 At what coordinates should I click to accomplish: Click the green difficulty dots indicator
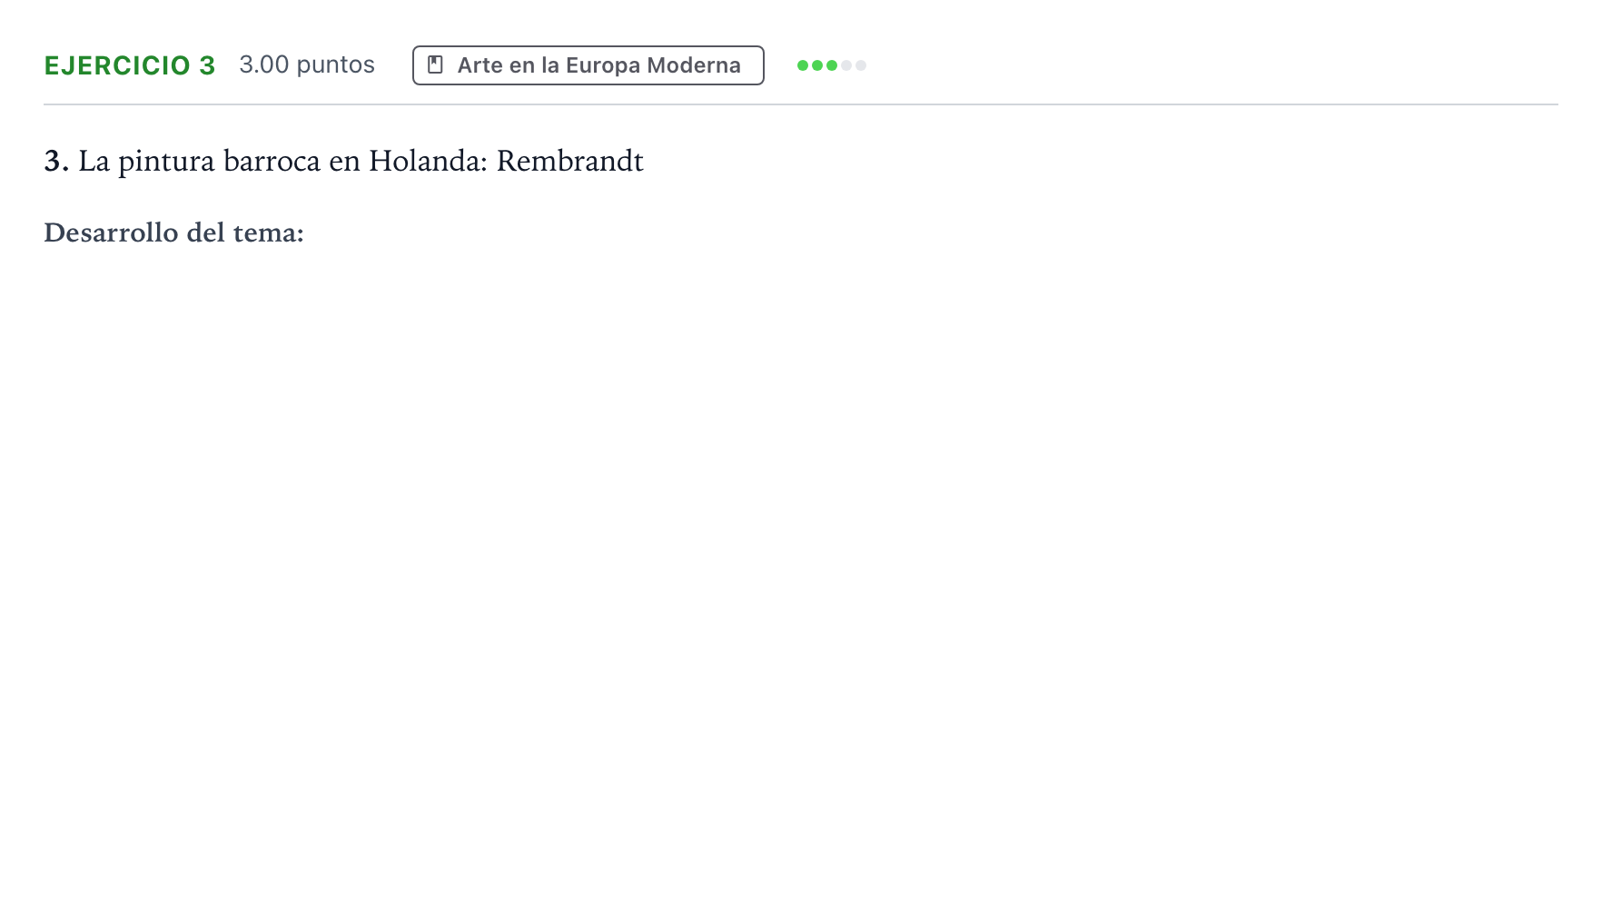(831, 65)
